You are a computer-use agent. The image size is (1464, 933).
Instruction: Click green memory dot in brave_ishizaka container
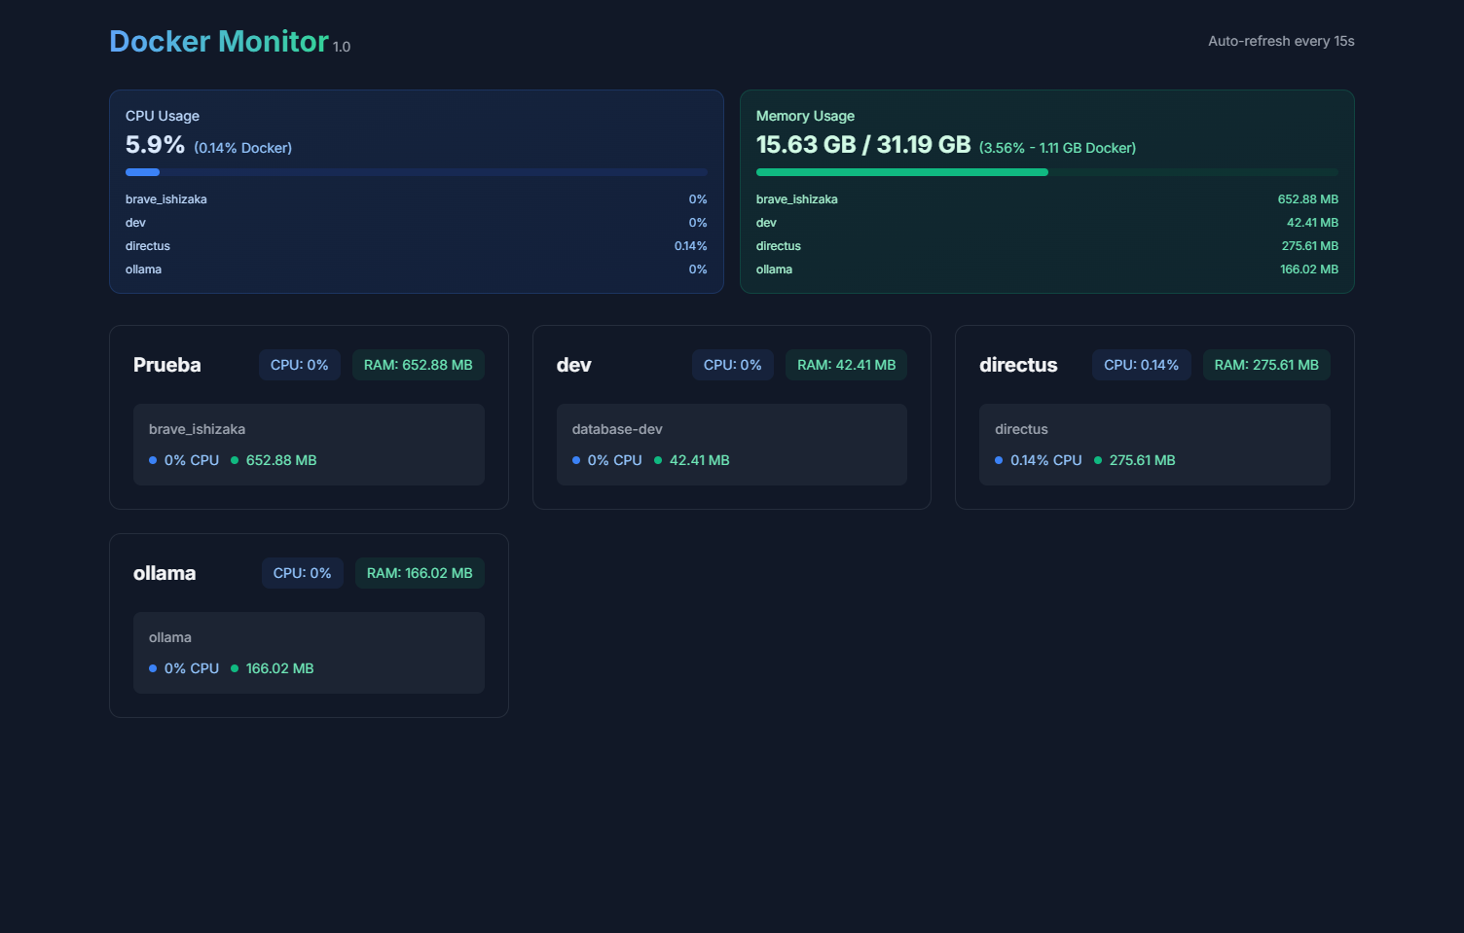(235, 460)
